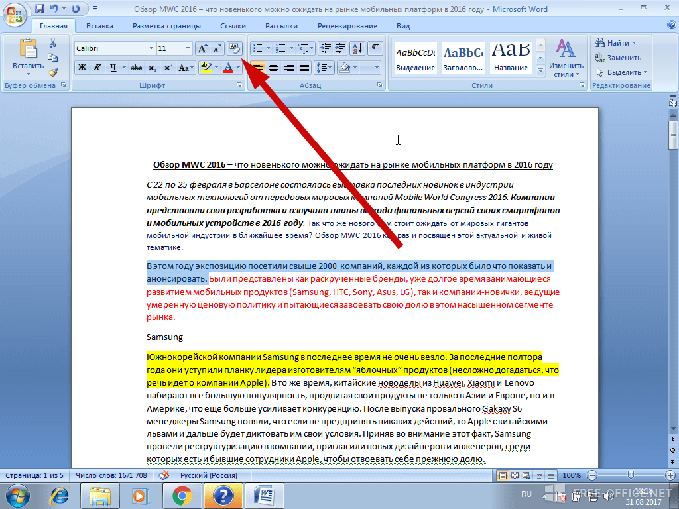
Task: Open the change case Aa dropdown
Action: pyautogui.click(x=186, y=68)
